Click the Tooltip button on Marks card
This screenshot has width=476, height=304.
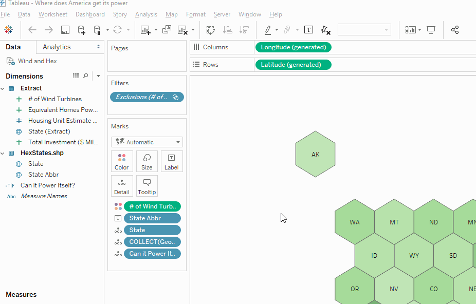coord(147,186)
